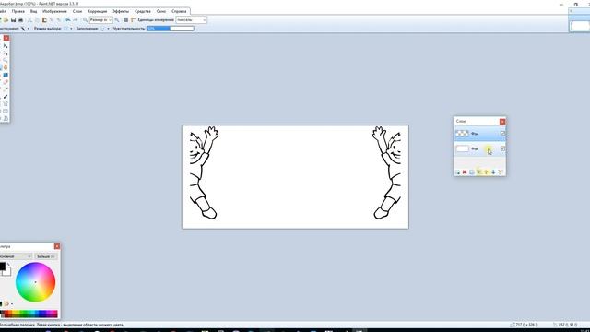
Task: Open the palette management dropdown arrow in Colors panel
Action: point(12,303)
